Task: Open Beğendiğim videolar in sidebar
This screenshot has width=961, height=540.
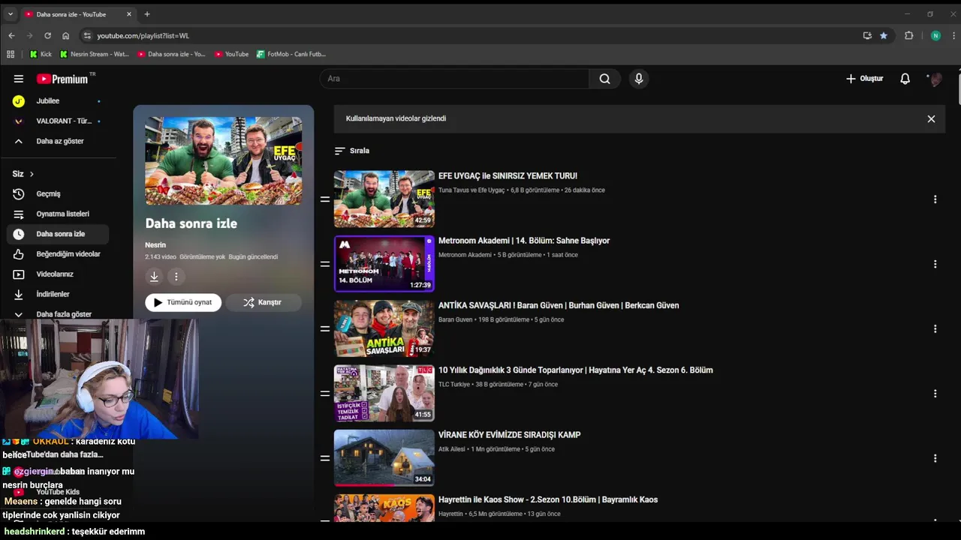Action: coord(58,254)
